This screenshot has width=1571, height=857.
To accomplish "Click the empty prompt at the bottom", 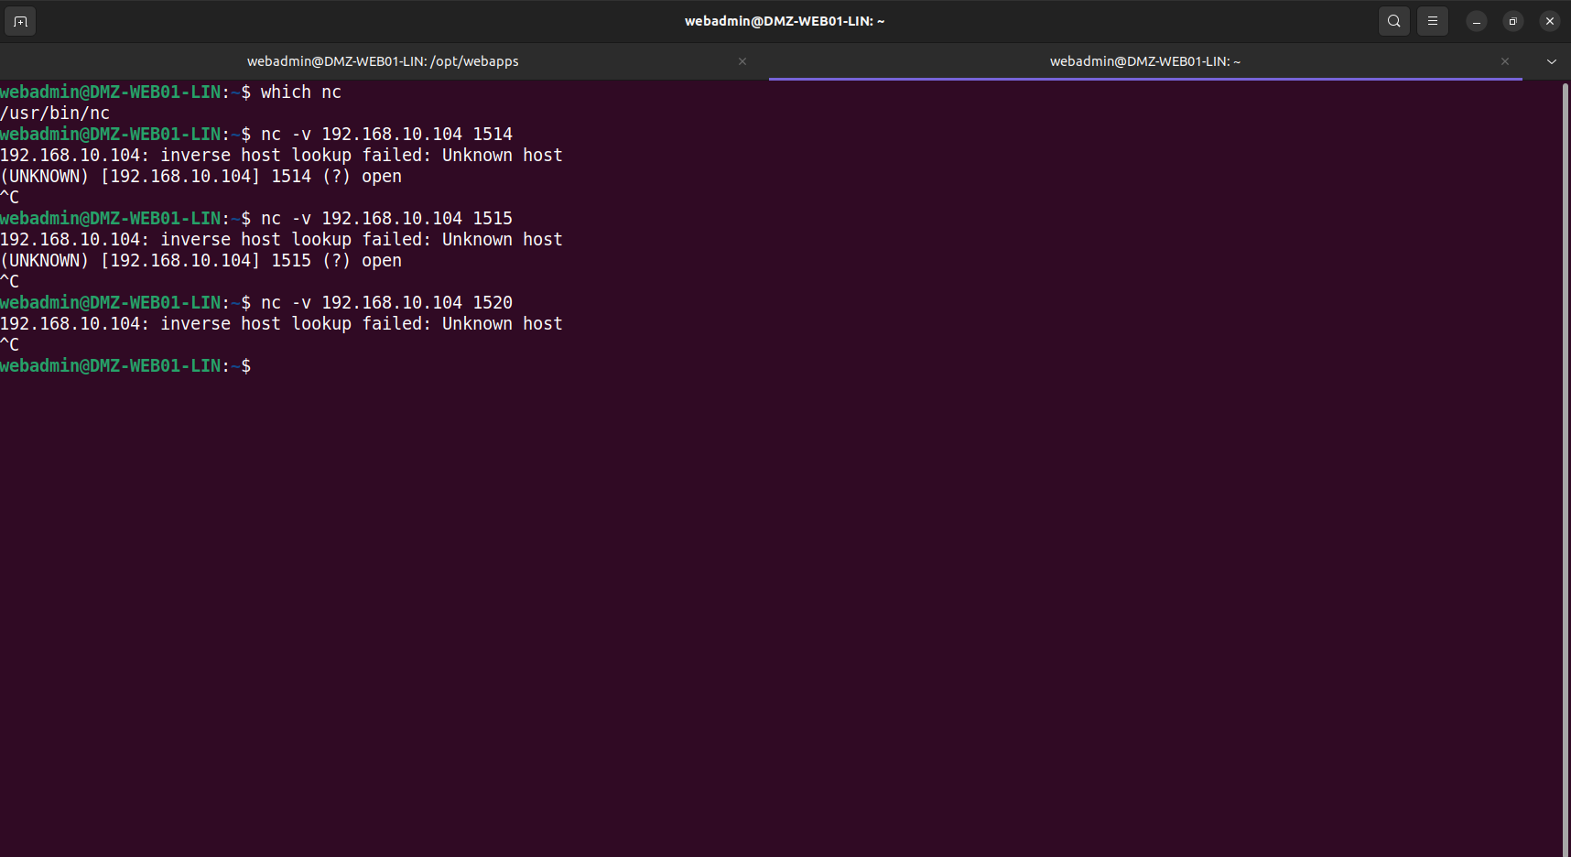I will [125, 365].
